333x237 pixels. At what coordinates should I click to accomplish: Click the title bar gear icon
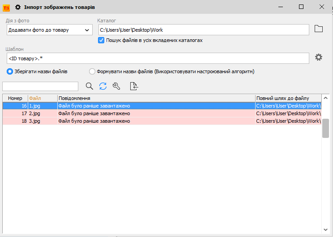click(18, 7)
